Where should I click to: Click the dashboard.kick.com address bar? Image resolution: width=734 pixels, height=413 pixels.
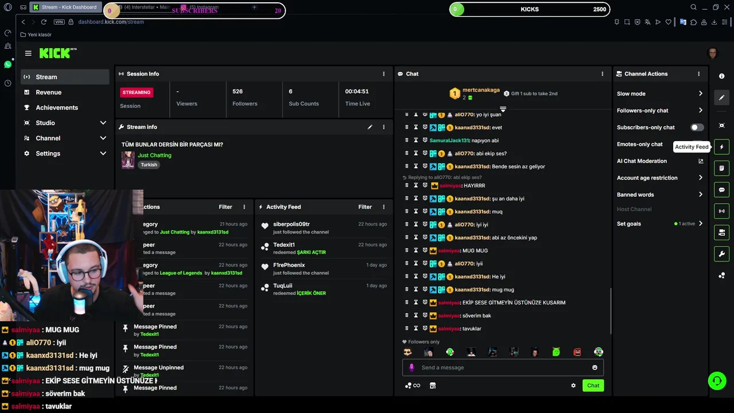coord(111,22)
